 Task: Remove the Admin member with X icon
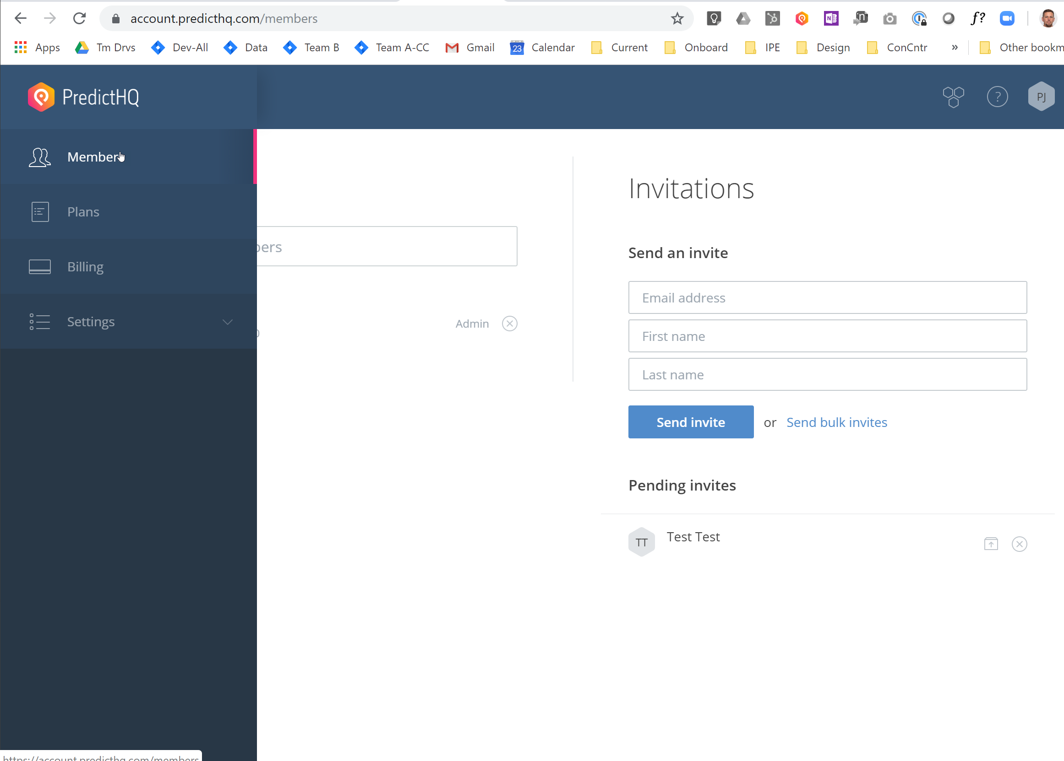[x=509, y=324]
